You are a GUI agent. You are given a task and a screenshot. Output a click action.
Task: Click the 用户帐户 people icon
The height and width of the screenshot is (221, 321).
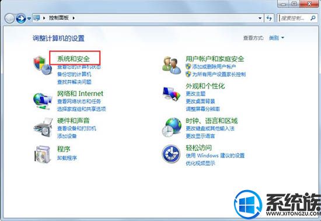point(172,65)
